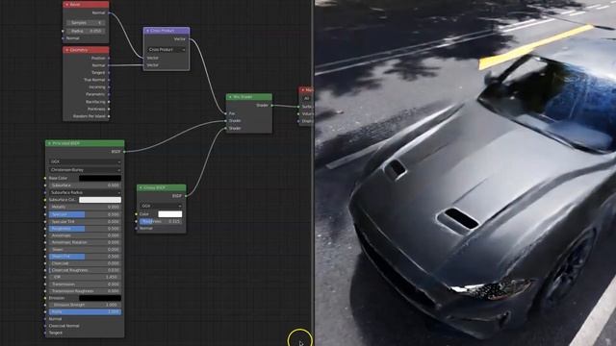Collapse the Cross Product node

coord(147,31)
